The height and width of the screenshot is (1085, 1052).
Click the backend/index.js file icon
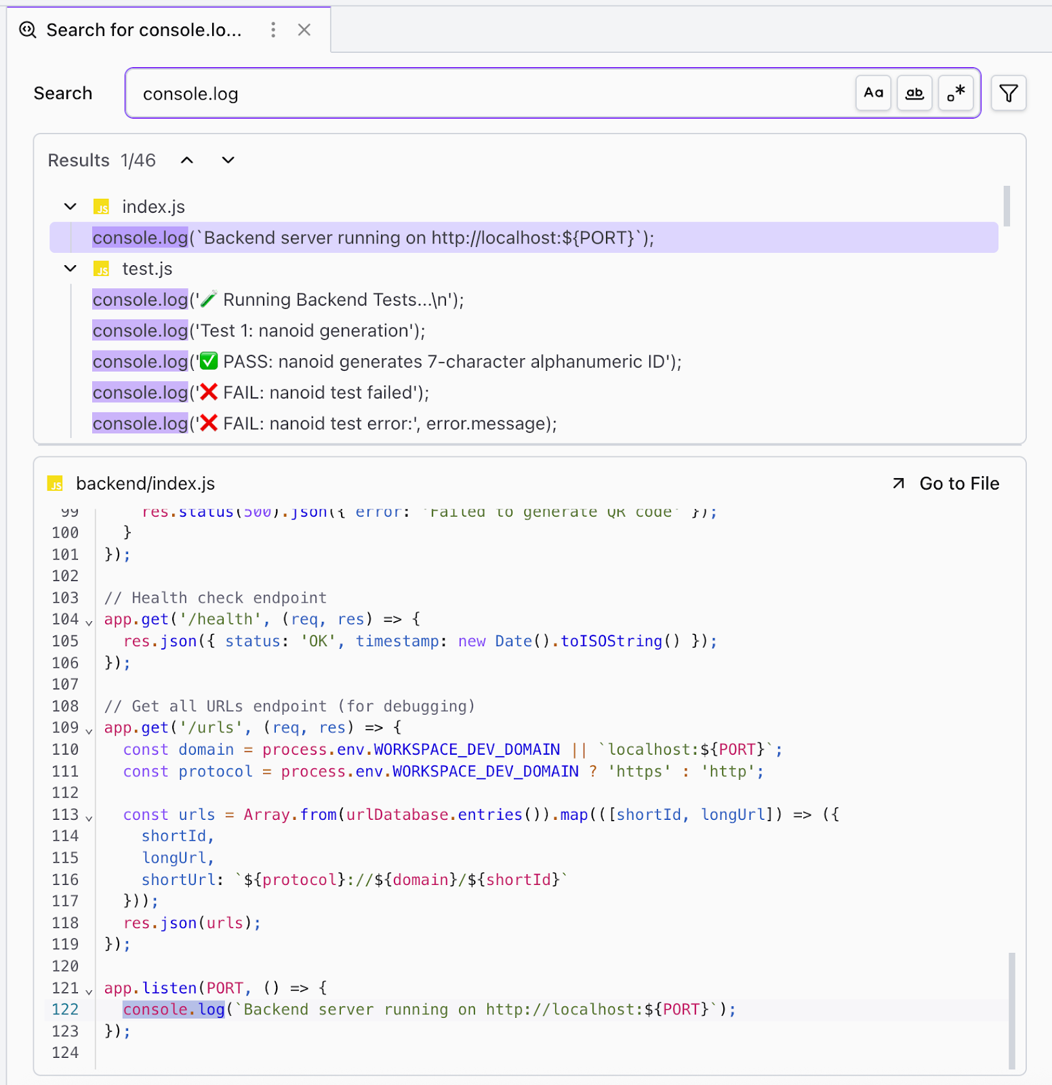pos(56,484)
